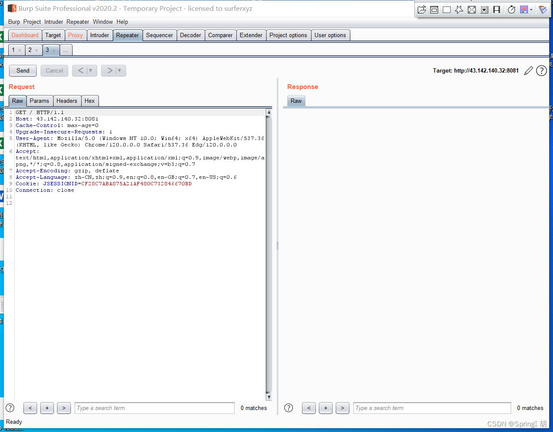Click plus button in response search
The height and width of the screenshot is (432, 553).
(326, 408)
